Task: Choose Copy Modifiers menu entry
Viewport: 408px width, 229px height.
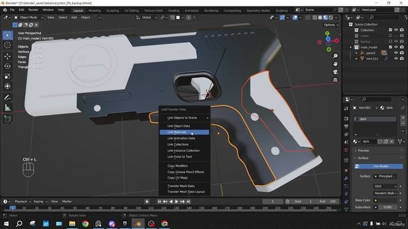Action: click(x=184, y=165)
